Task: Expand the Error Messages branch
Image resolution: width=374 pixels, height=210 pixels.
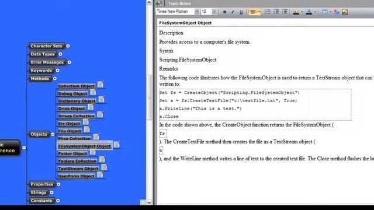Action: click(x=69, y=62)
